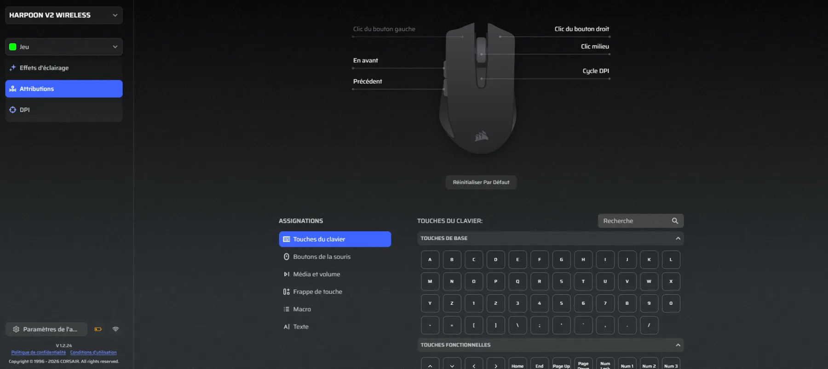The image size is (828, 369).
Task: Select Boutons de la souris assignation type
Action: point(335,257)
